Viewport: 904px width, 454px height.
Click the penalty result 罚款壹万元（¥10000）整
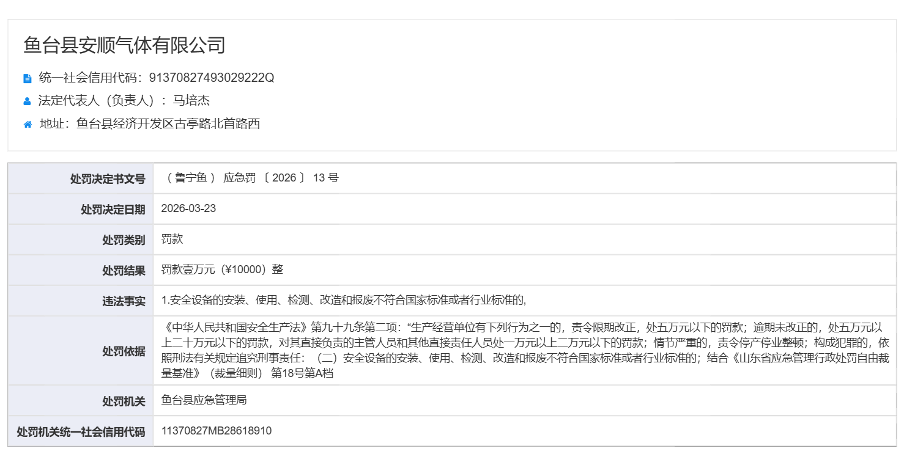click(x=222, y=269)
